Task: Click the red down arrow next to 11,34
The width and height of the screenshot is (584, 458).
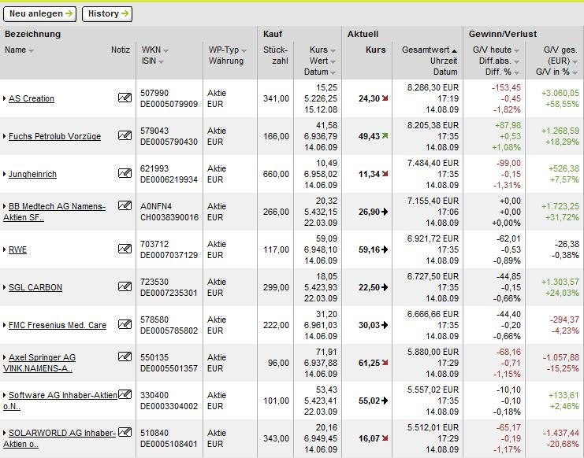Action: (x=385, y=174)
